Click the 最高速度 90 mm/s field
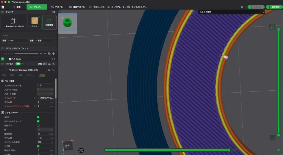This screenshot has width=283, height=155. point(46,134)
